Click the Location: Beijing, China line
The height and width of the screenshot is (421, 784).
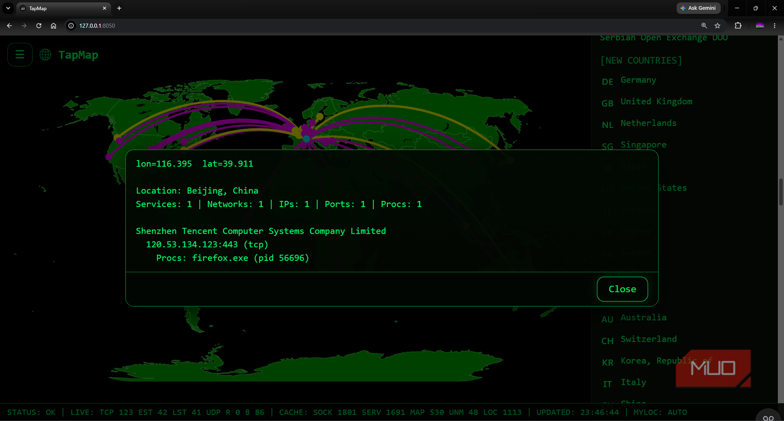pyautogui.click(x=197, y=191)
